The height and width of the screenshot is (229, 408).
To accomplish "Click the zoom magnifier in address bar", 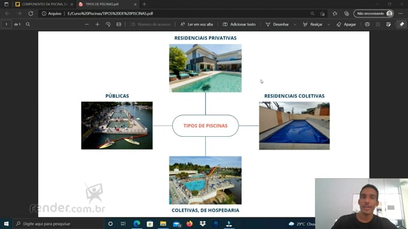I will (x=312, y=13).
